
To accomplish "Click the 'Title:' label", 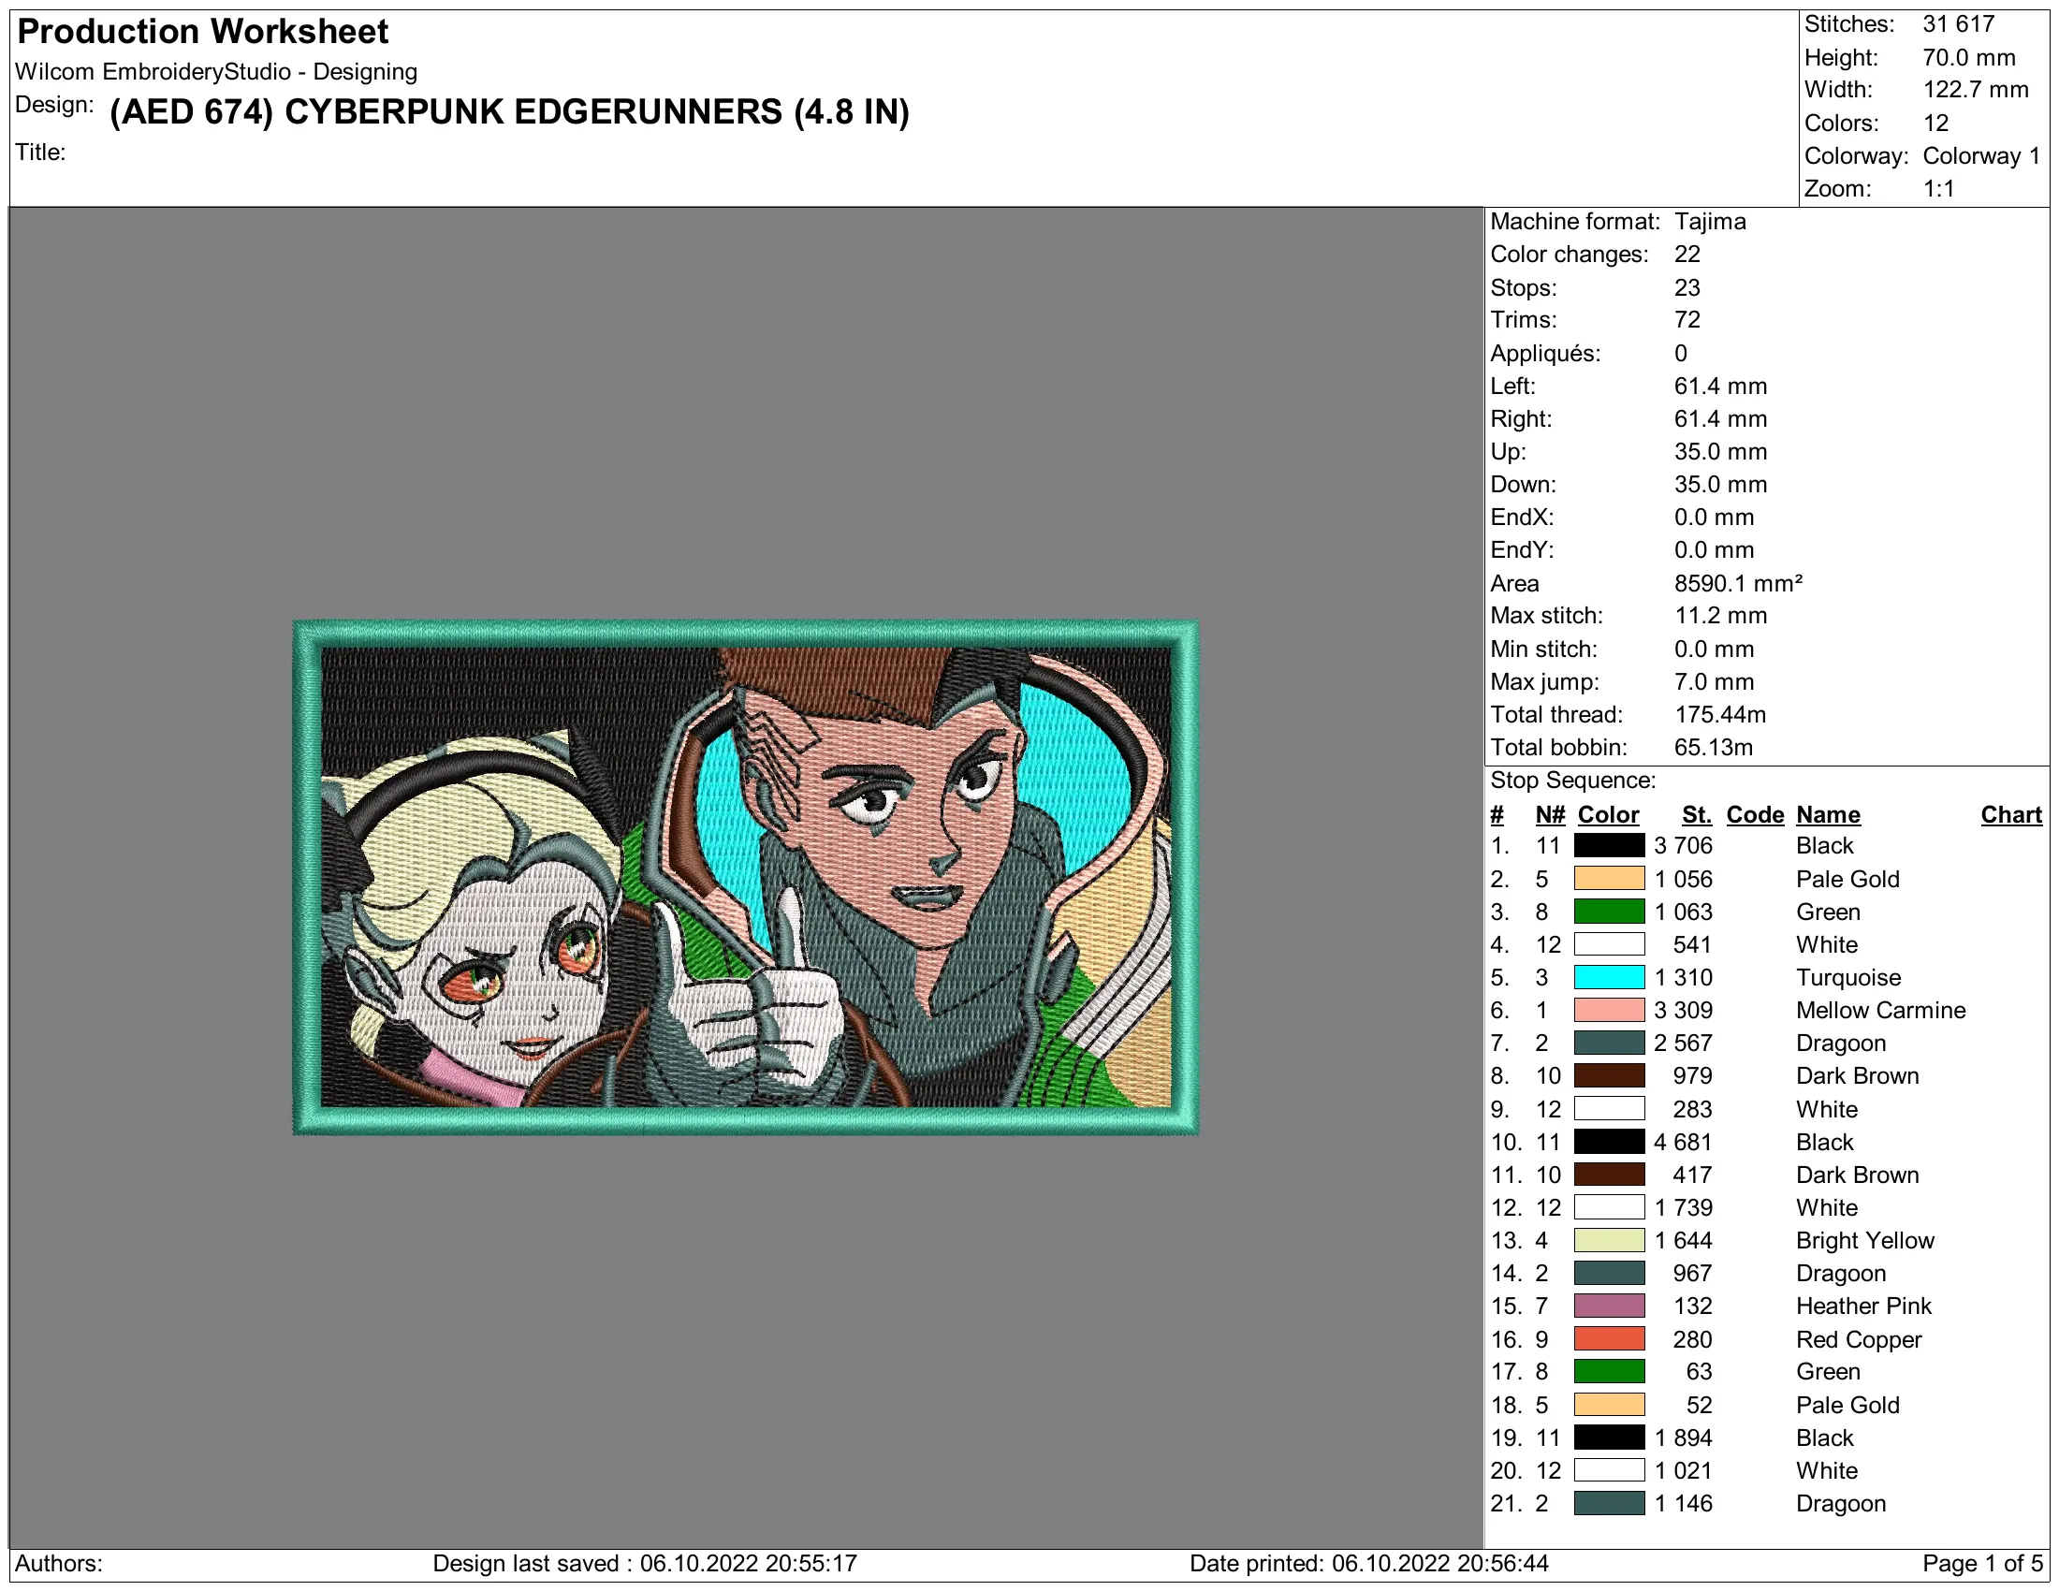I will coord(40,152).
